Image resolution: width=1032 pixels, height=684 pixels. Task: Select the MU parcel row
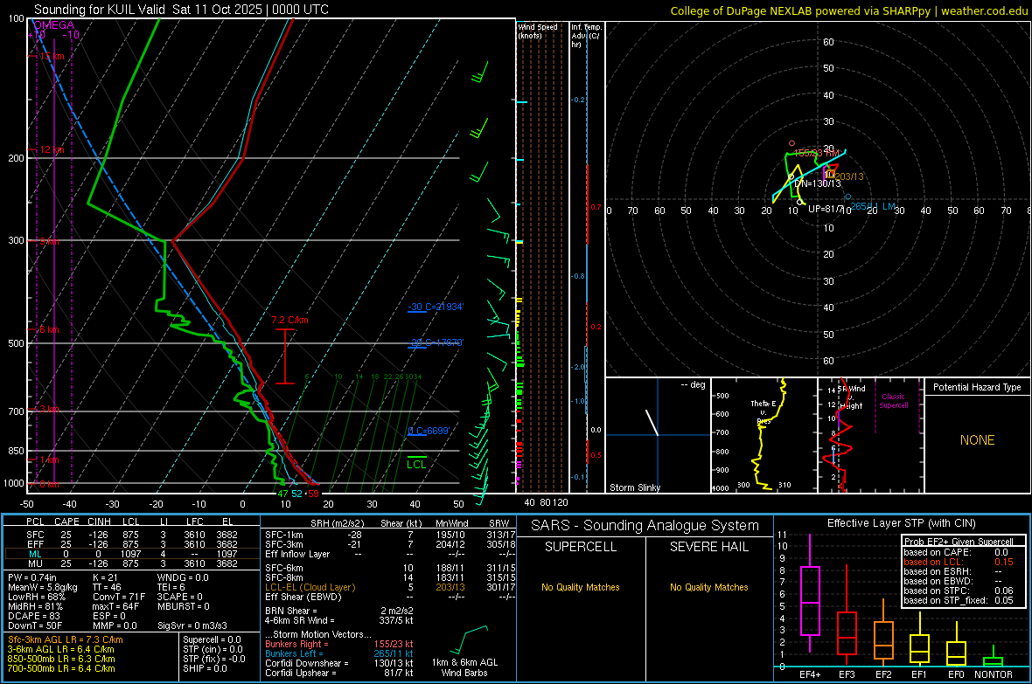click(x=132, y=563)
